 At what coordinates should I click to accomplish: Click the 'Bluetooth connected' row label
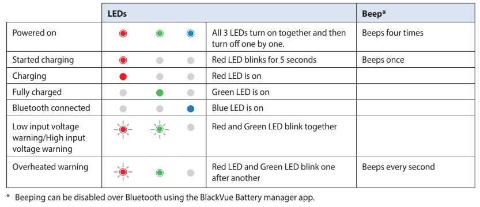(51, 108)
